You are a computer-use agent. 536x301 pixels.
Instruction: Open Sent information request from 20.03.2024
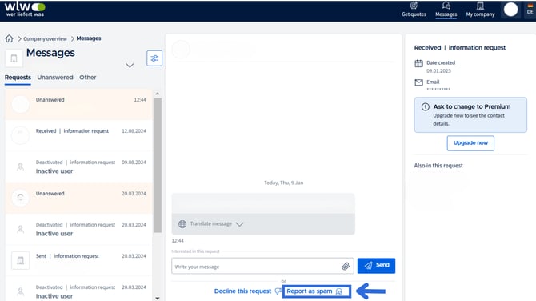[x=78, y=261]
